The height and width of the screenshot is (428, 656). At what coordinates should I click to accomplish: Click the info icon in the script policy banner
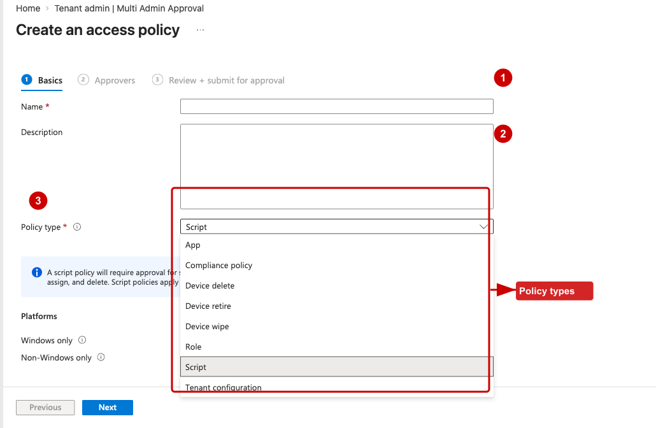tap(36, 272)
